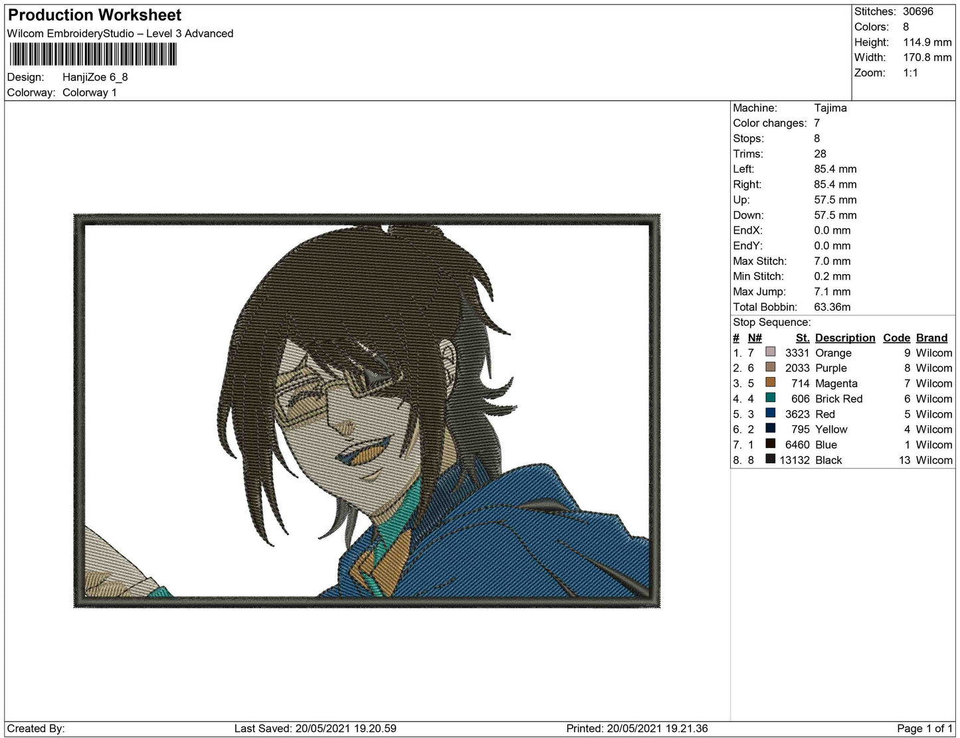This screenshot has height=738, width=960.
Task: Click the Left extent value
Action: pos(836,169)
